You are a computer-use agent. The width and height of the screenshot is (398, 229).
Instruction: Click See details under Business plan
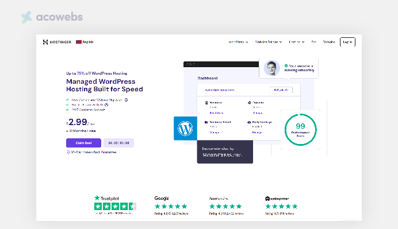tap(216, 113)
